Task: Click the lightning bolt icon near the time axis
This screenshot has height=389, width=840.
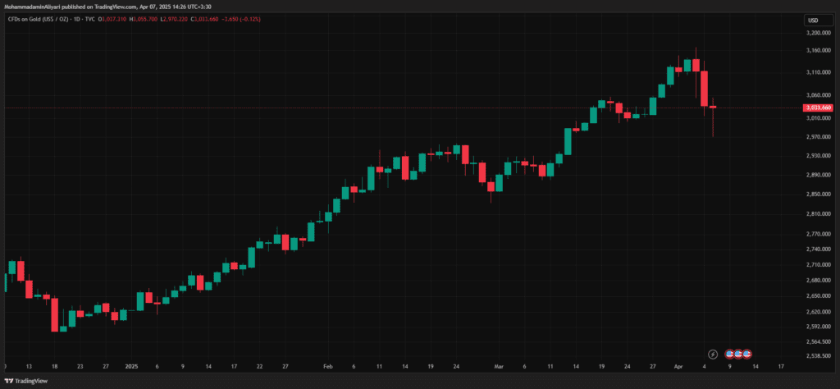Action: coord(712,354)
